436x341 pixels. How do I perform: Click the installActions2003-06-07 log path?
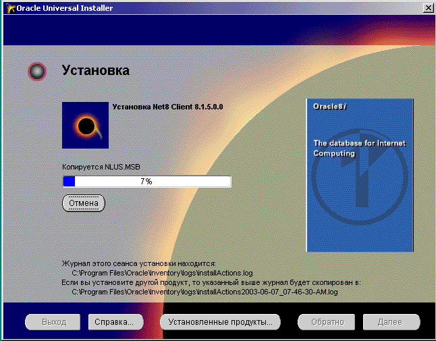(x=205, y=292)
